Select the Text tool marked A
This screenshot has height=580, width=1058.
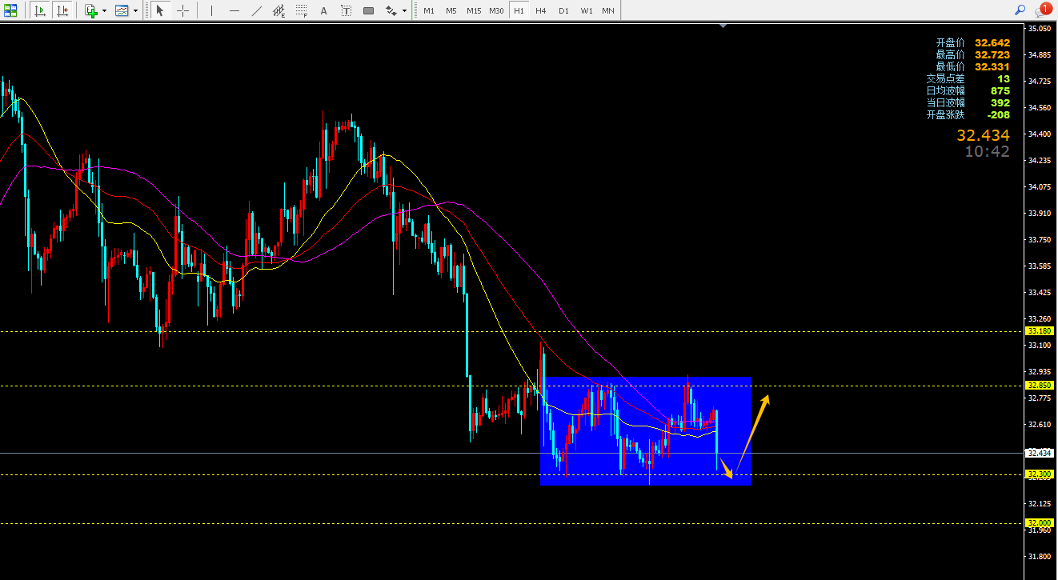click(323, 11)
